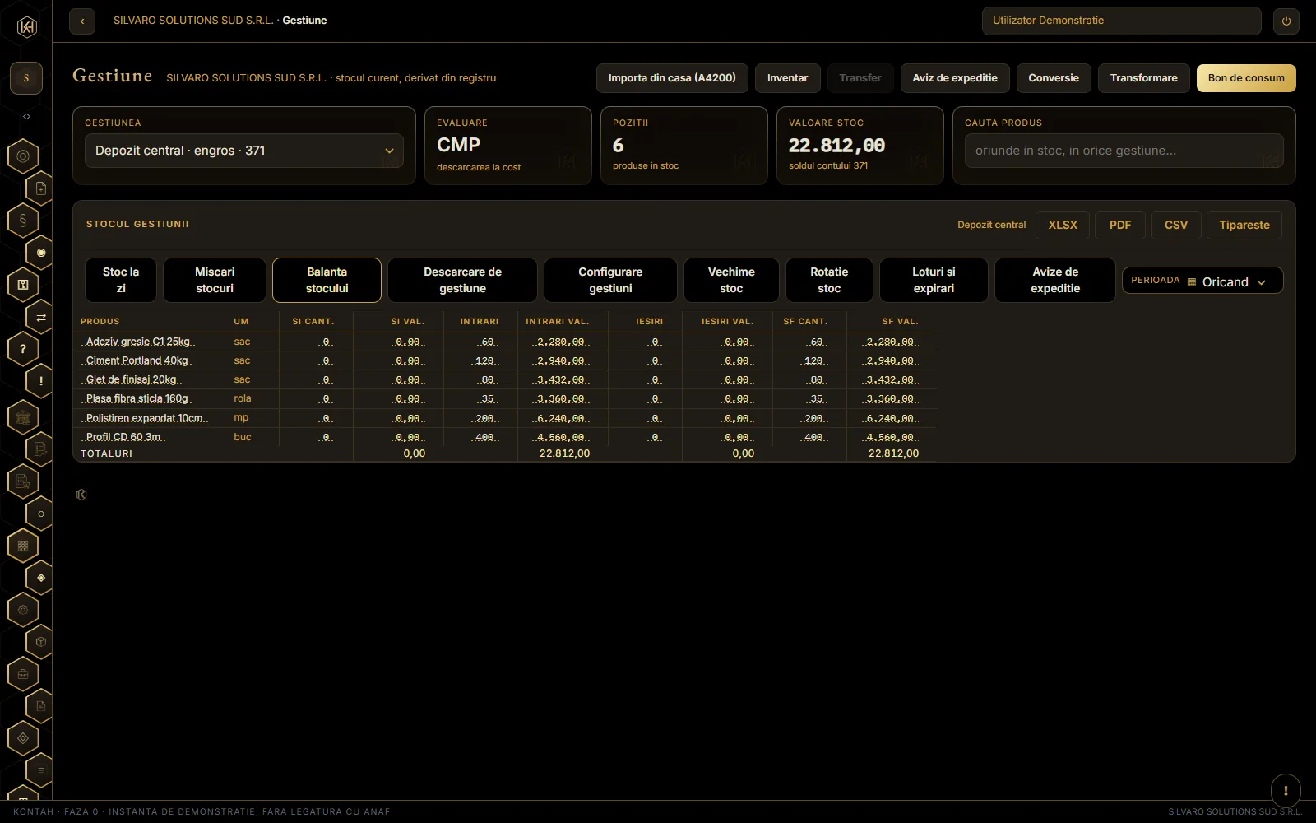This screenshot has height=823, width=1316.
Task: Open Aviz de expeditie button
Action: [x=955, y=78]
